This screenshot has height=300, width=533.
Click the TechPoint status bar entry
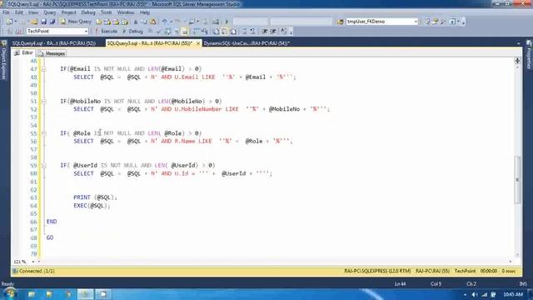tap(465, 272)
